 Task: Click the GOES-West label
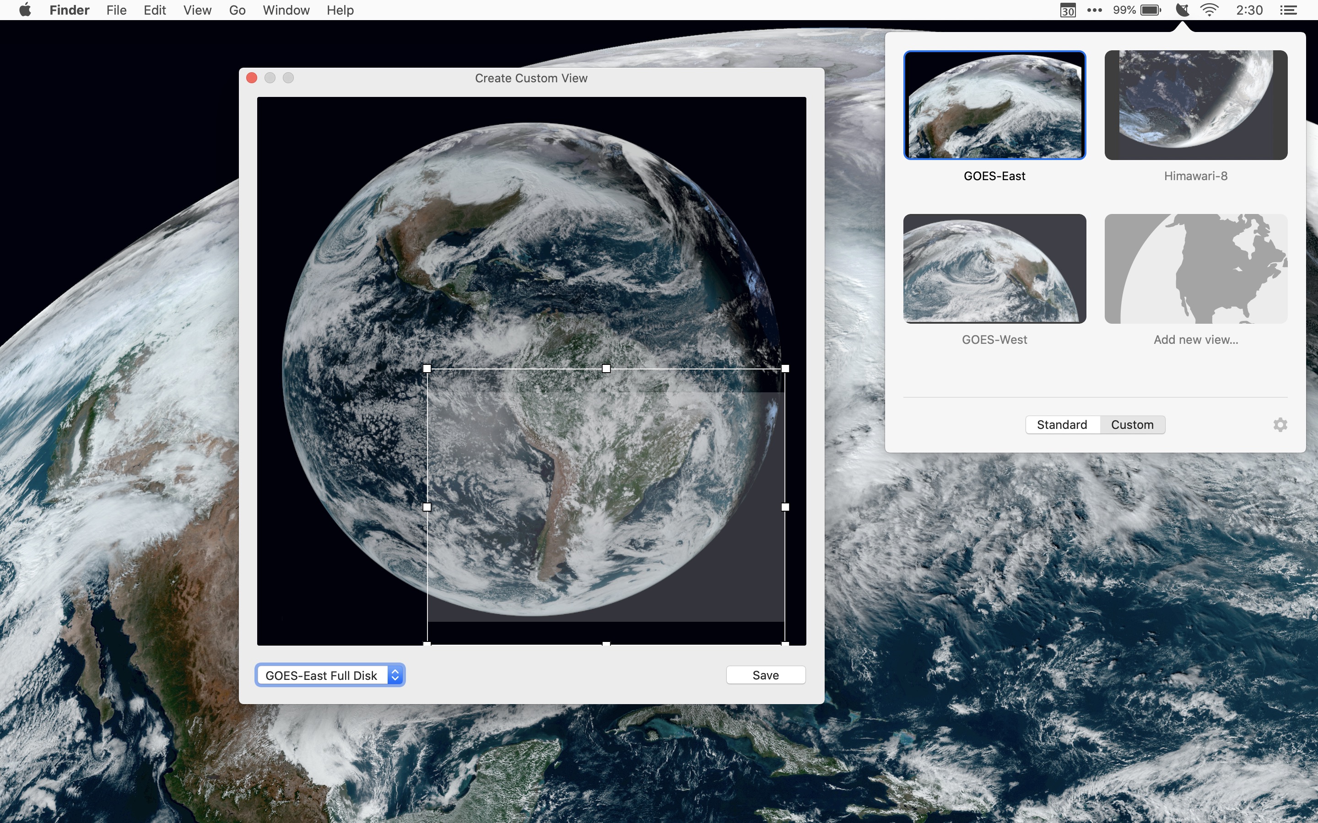[x=994, y=340]
